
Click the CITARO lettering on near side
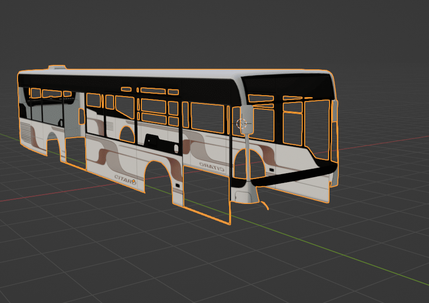coord(124,178)
